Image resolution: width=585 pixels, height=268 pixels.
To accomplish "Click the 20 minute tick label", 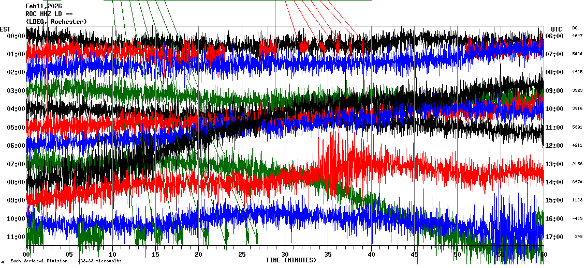I will [x=199, y=255].
